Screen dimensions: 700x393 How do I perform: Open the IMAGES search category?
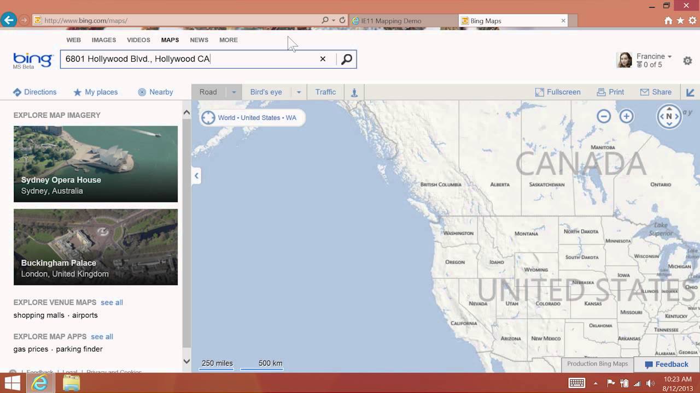[x=104, y=40]
